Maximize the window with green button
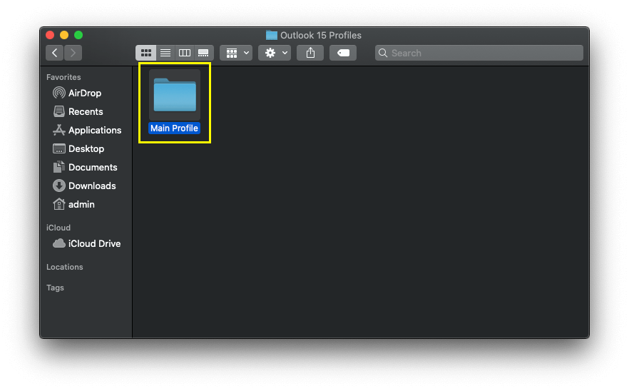 pos(78,35)
